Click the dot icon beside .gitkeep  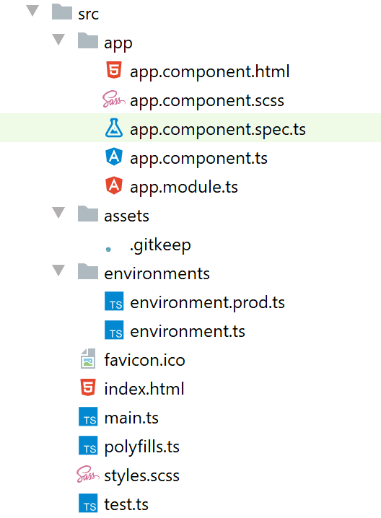(108, 250)
